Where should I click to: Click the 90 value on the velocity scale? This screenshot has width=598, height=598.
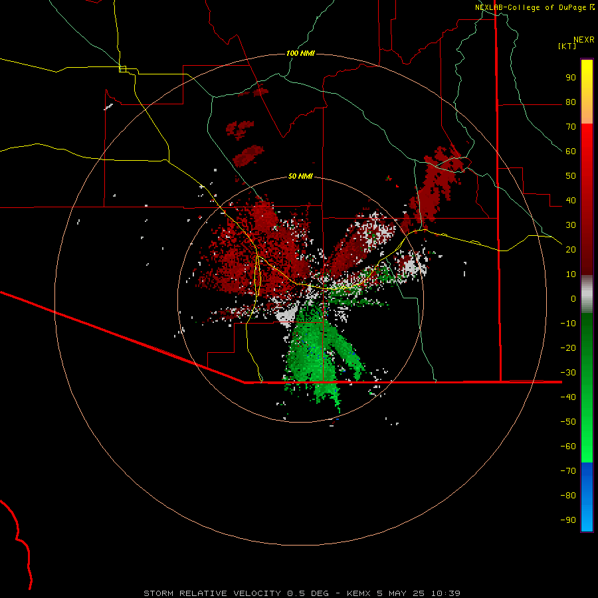[571, 78]
